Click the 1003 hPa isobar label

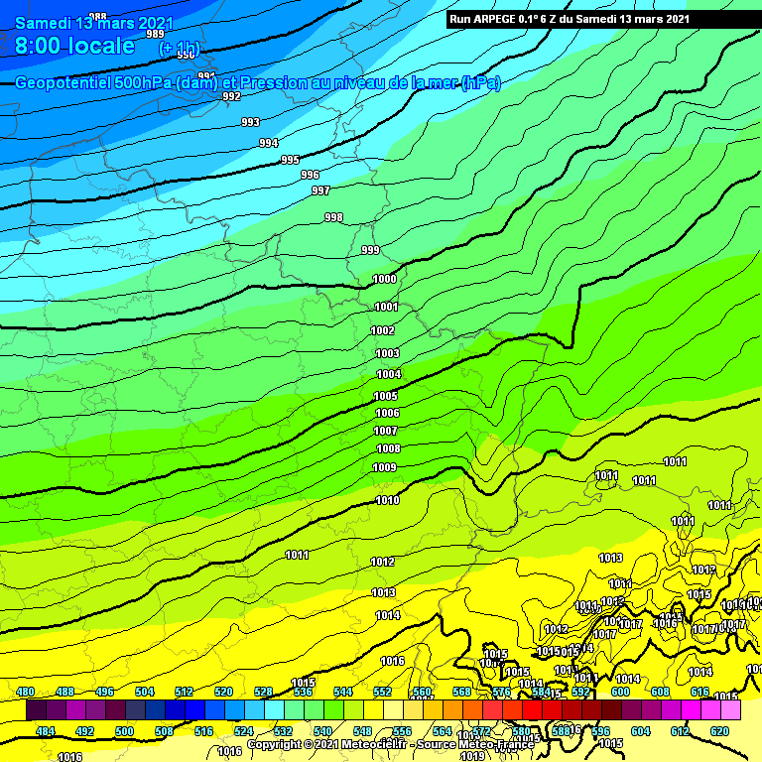pyautogui.click(x=387, y=353)
